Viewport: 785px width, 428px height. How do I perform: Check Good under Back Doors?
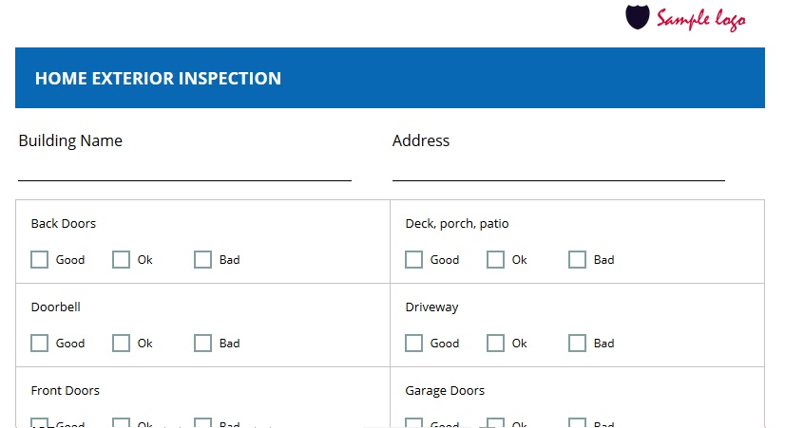click(x=40, y=259)
